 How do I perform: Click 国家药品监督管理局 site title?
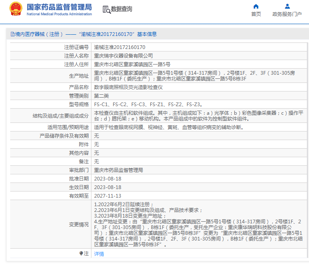pos(59,7)
